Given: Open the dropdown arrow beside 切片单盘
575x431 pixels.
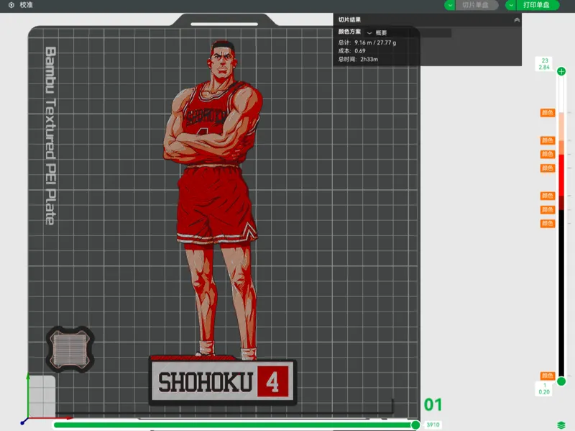Looking at the screenshot, I should 450,5.
